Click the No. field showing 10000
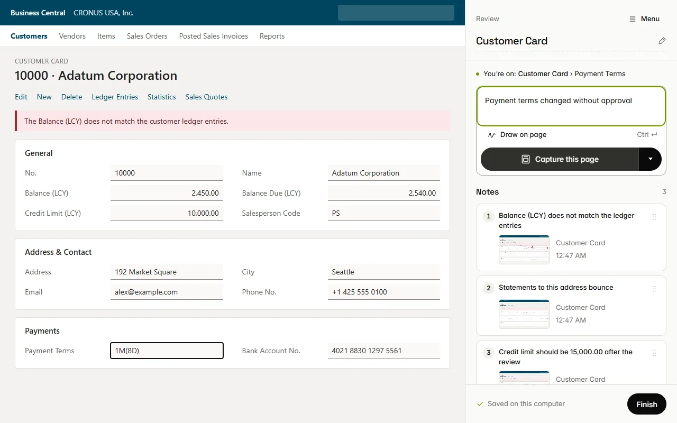Screen dimensions: 677x423 pyautogui.click(x=167, y=173)
